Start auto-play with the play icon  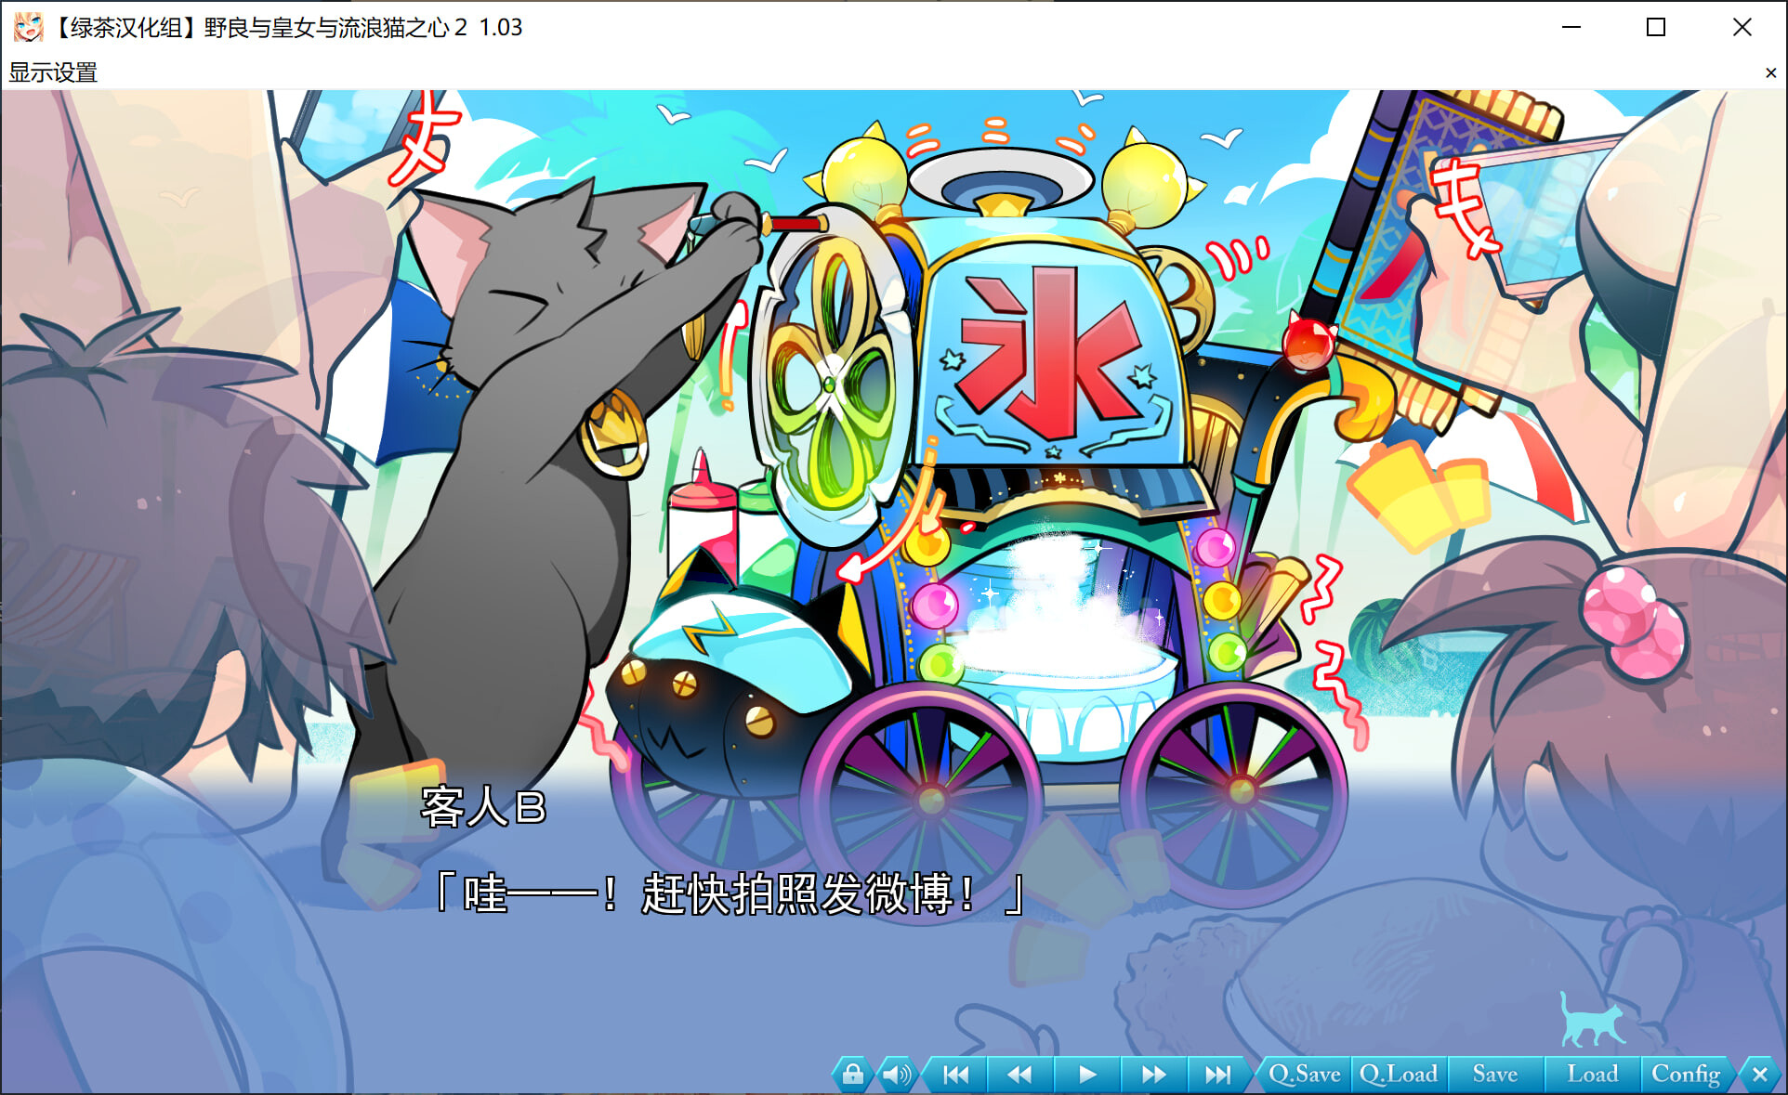pos(1086,1075)
